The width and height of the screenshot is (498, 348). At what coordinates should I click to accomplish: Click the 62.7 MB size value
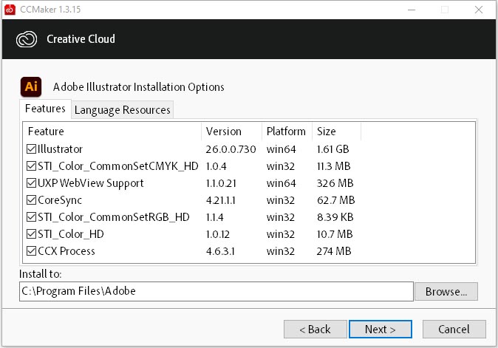335,200
